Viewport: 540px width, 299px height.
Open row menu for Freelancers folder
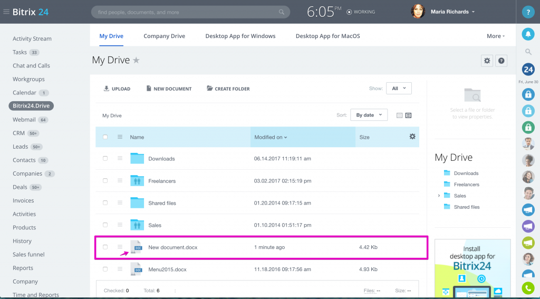point(120,180)
